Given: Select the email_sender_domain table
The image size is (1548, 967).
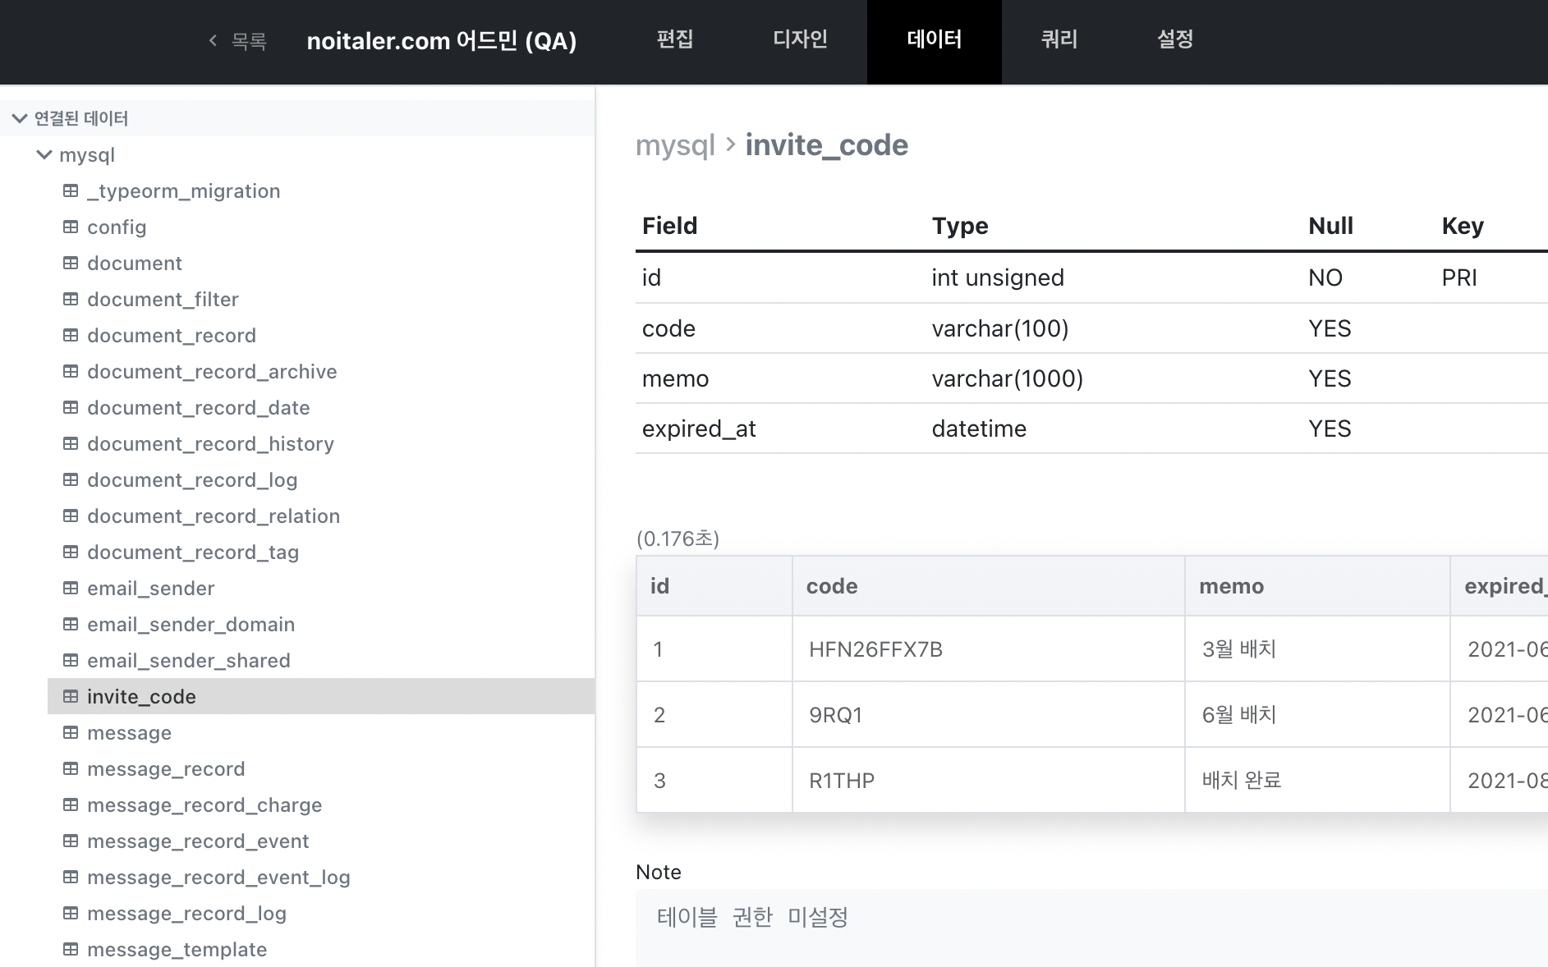Looking at the screenshot, I should pos(191,625).
